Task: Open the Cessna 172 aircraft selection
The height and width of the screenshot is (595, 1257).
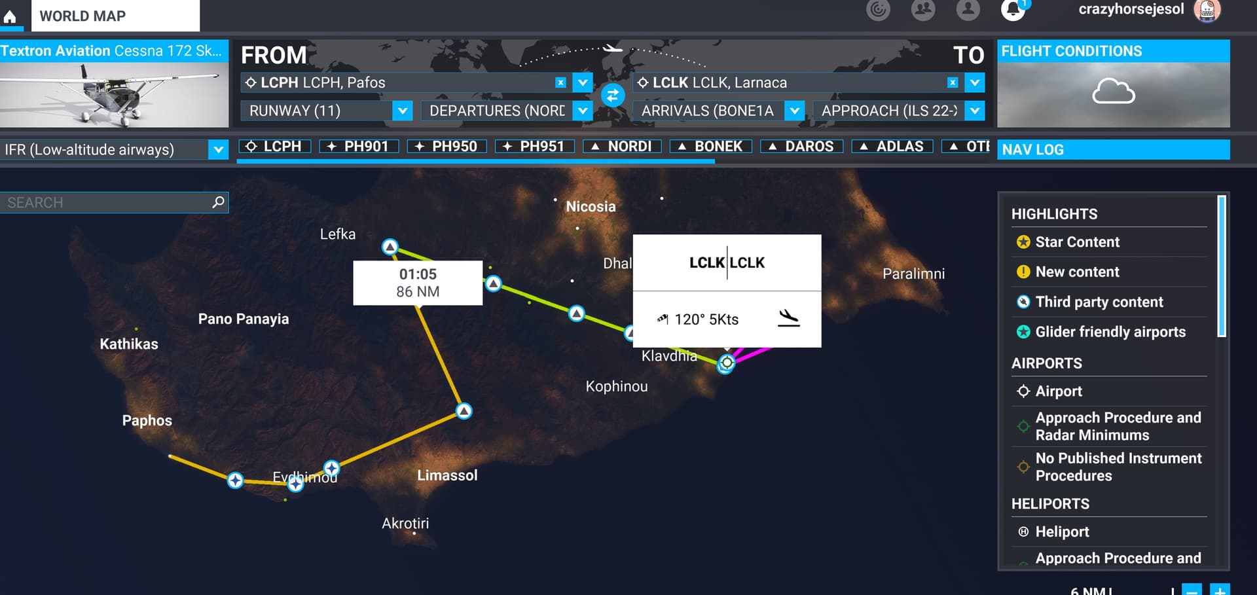Action: pyautogui.click(x=114, y=84)
